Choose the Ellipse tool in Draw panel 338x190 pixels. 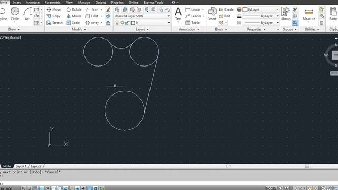click(x=36, y=16)
